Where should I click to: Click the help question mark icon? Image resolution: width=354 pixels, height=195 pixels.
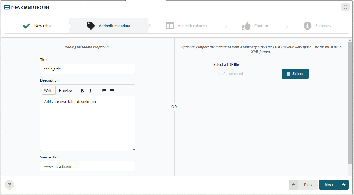[10, 185]
